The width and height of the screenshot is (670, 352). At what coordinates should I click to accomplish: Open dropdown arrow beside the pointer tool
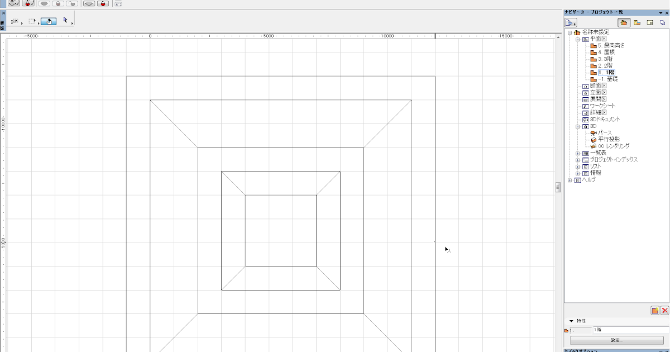pos(73,23)
